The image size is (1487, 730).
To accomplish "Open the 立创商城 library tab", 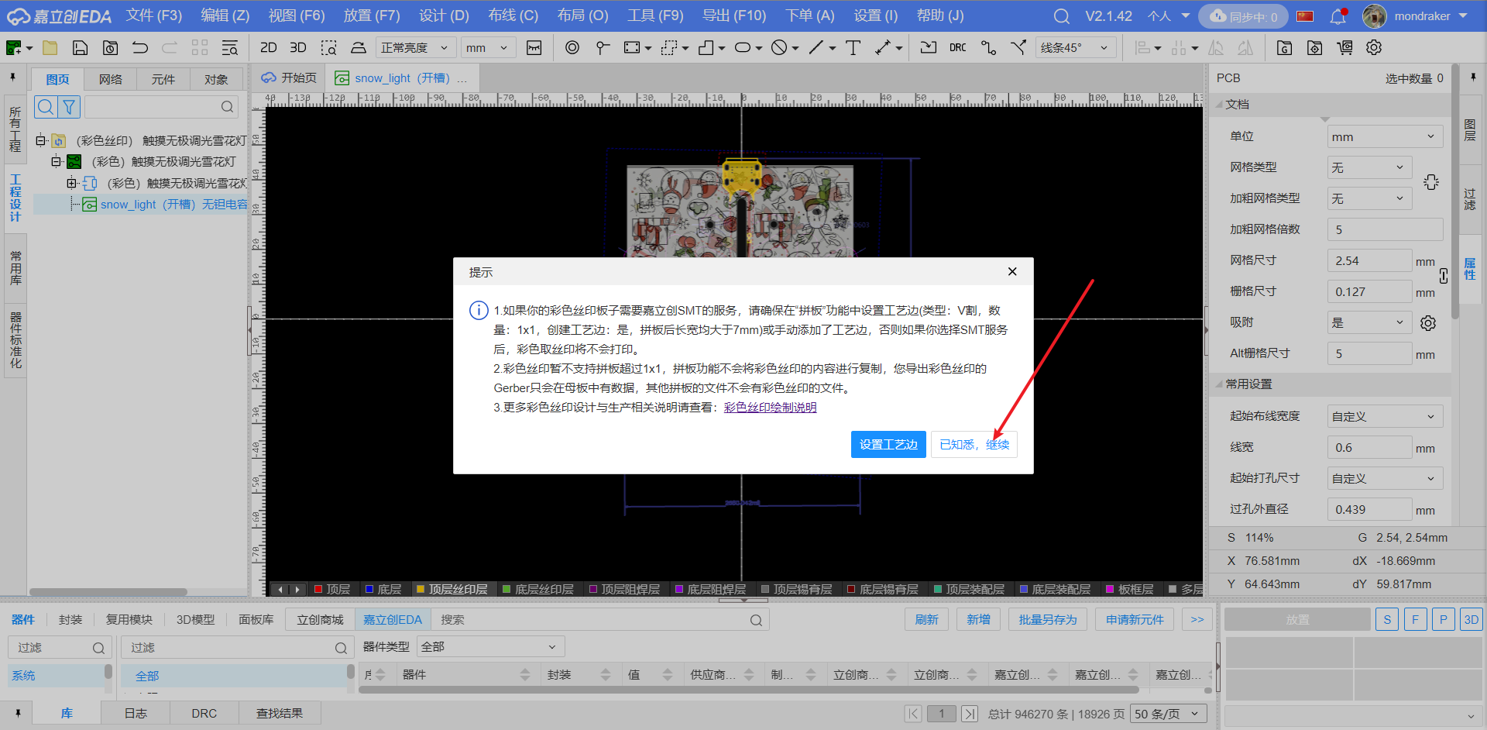I will coord(320,620).
